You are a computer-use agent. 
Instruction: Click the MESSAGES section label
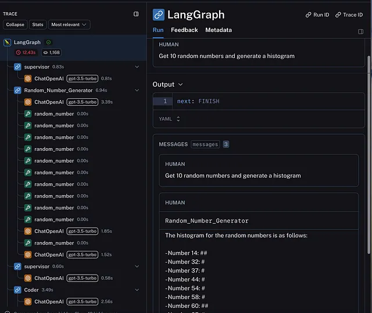(x=173, y=144)
